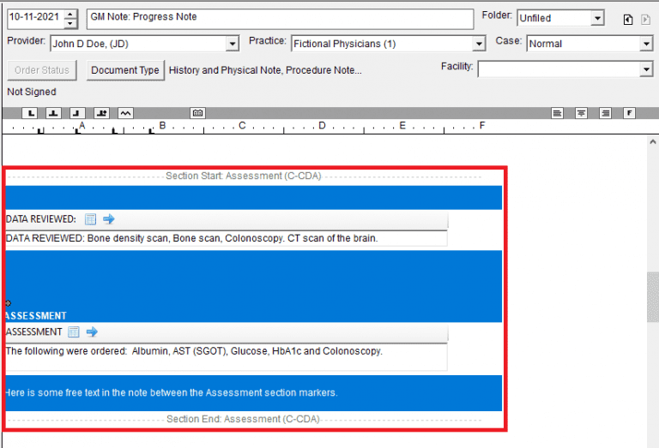Click ruler position marker D
The height and width of the screenshot is (448, 659).
tap(322, 125)
